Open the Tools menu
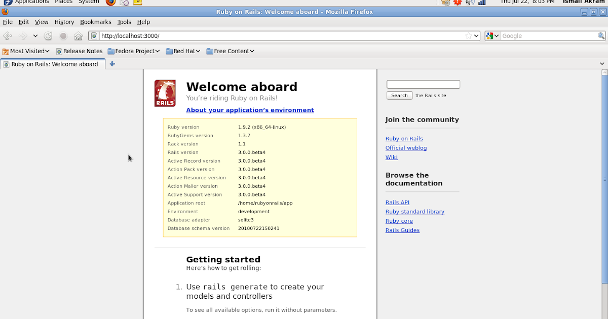The width and height of the screenshot is (608, 319). [x=124, y=22]
